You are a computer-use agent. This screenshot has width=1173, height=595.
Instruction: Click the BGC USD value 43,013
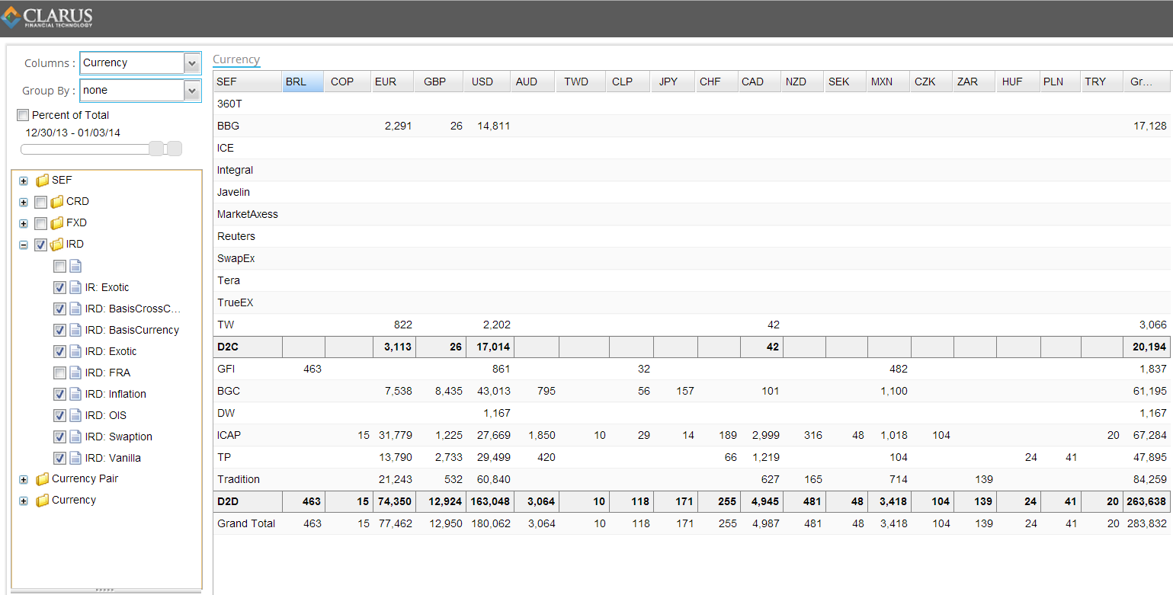[x=492, y=391]
